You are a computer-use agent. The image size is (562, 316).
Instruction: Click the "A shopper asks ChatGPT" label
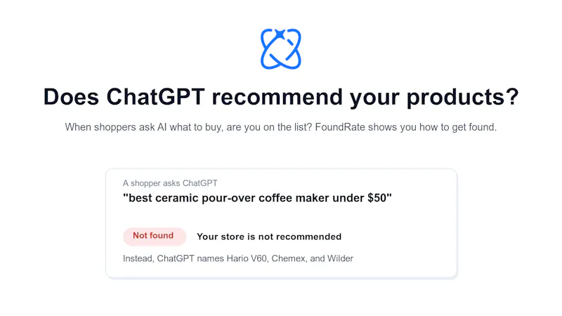pos(170,183)
